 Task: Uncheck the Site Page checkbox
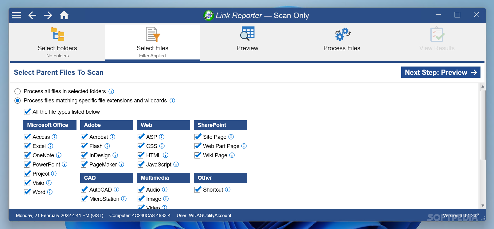(198, 137)
